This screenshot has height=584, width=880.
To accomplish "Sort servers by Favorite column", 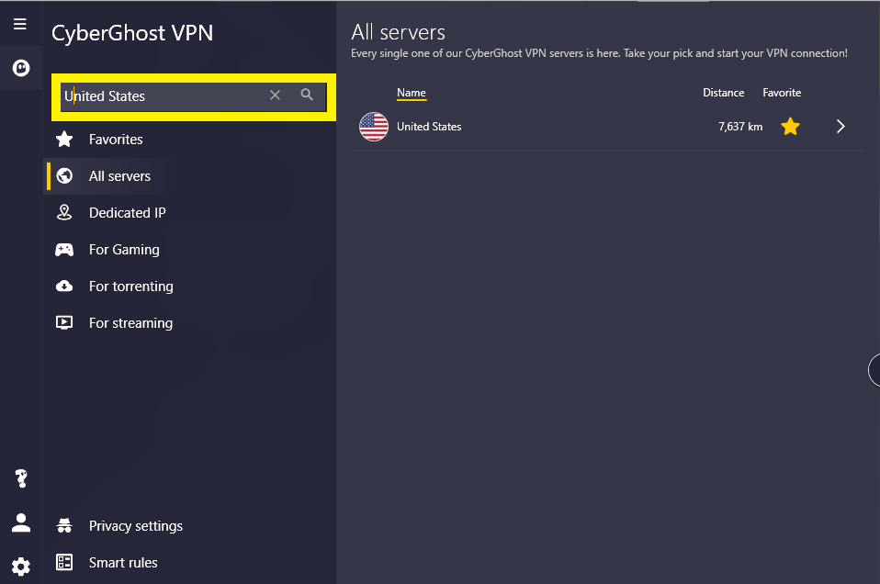I will 782,93.
